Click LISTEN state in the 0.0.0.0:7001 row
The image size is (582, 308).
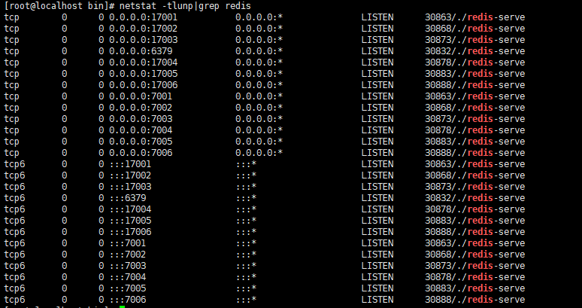click(377, 96)
